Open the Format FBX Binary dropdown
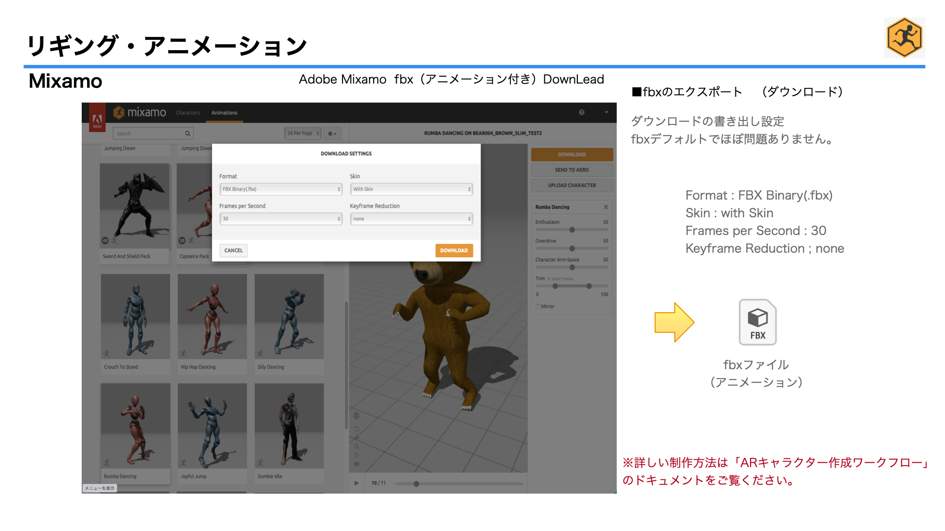Screen dimensions: 945x531 pyautogui.click(x=281, y=189)
